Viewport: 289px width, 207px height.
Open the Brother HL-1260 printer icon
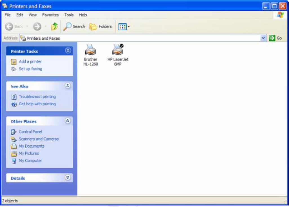(90, 51)
